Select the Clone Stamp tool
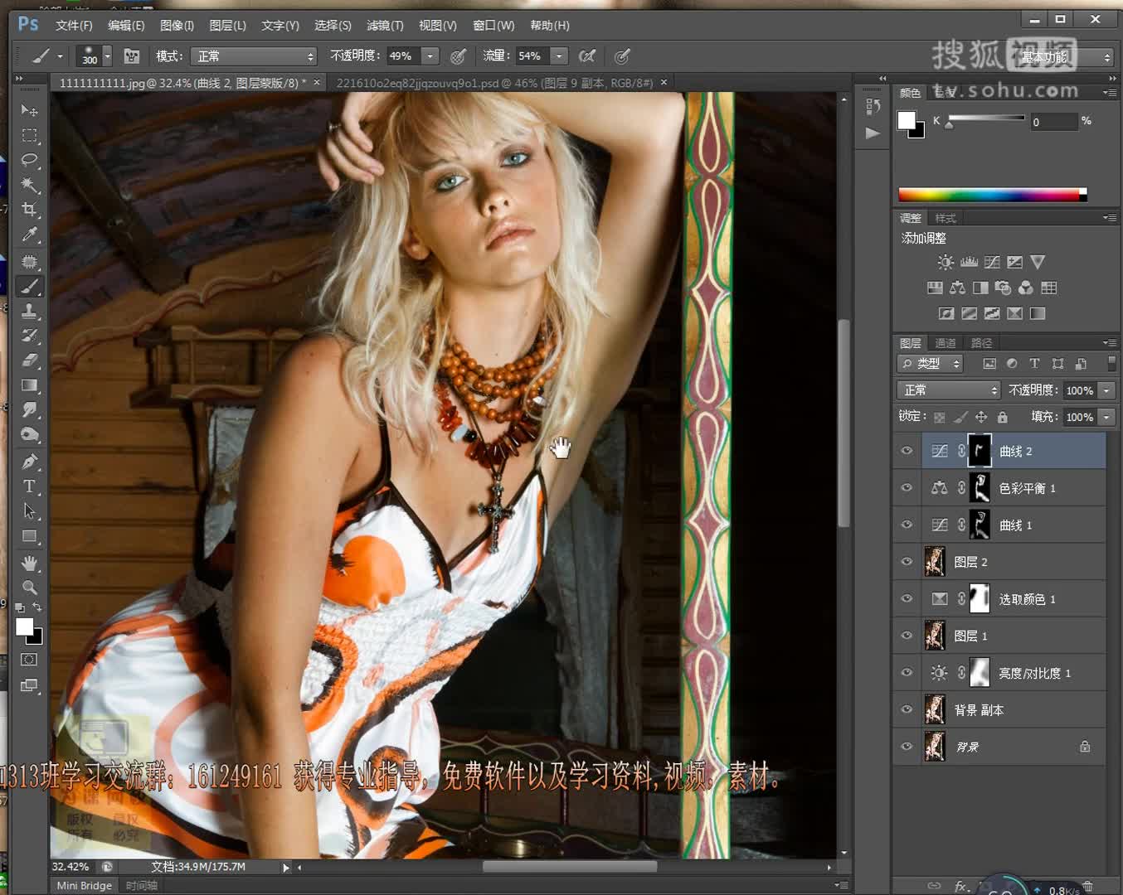The image size is (1123, 895). [30, 311]
